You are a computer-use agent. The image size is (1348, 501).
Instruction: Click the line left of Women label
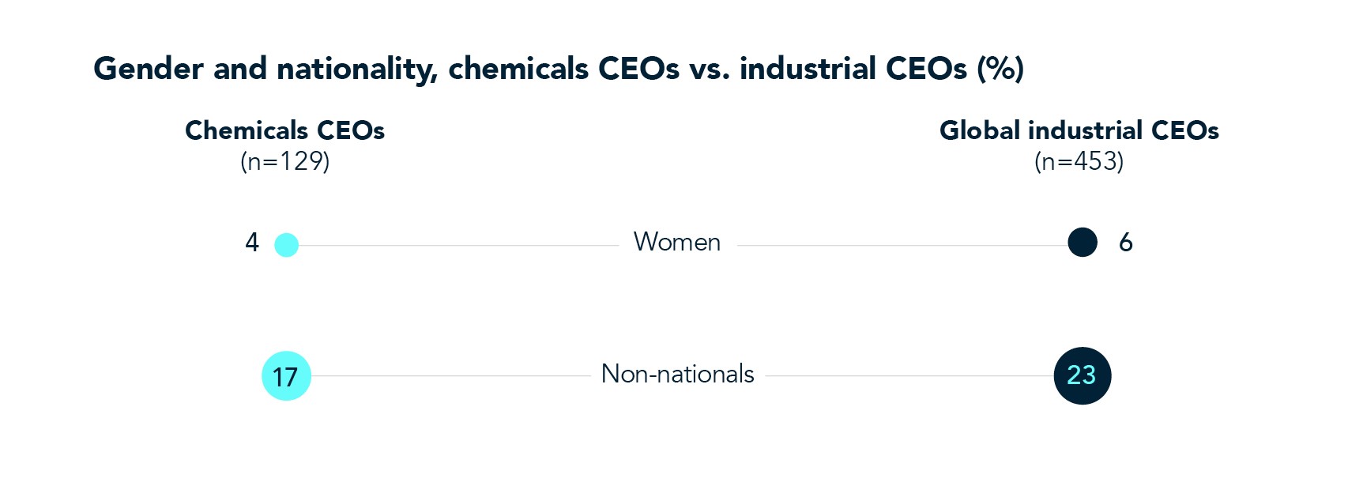click(458, 246)
